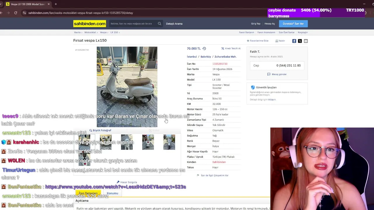Click Detaylı Arama link

pos(174,24)
